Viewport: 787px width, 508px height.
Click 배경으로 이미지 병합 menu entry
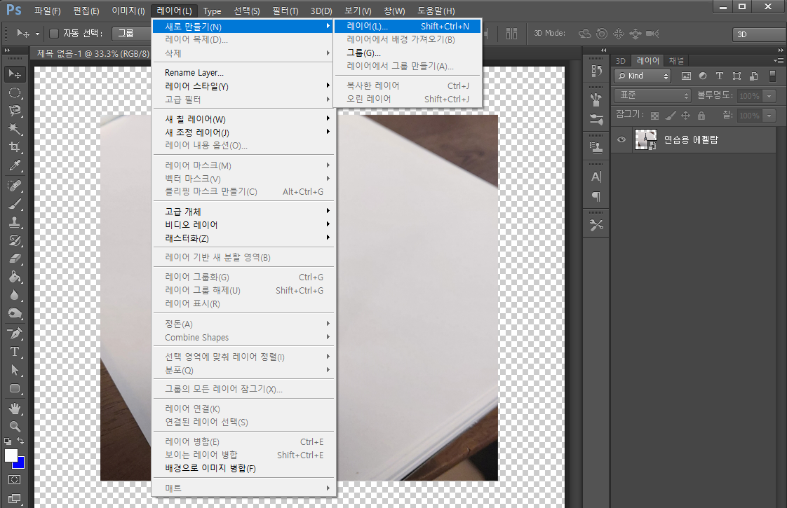tap(243, 468)
